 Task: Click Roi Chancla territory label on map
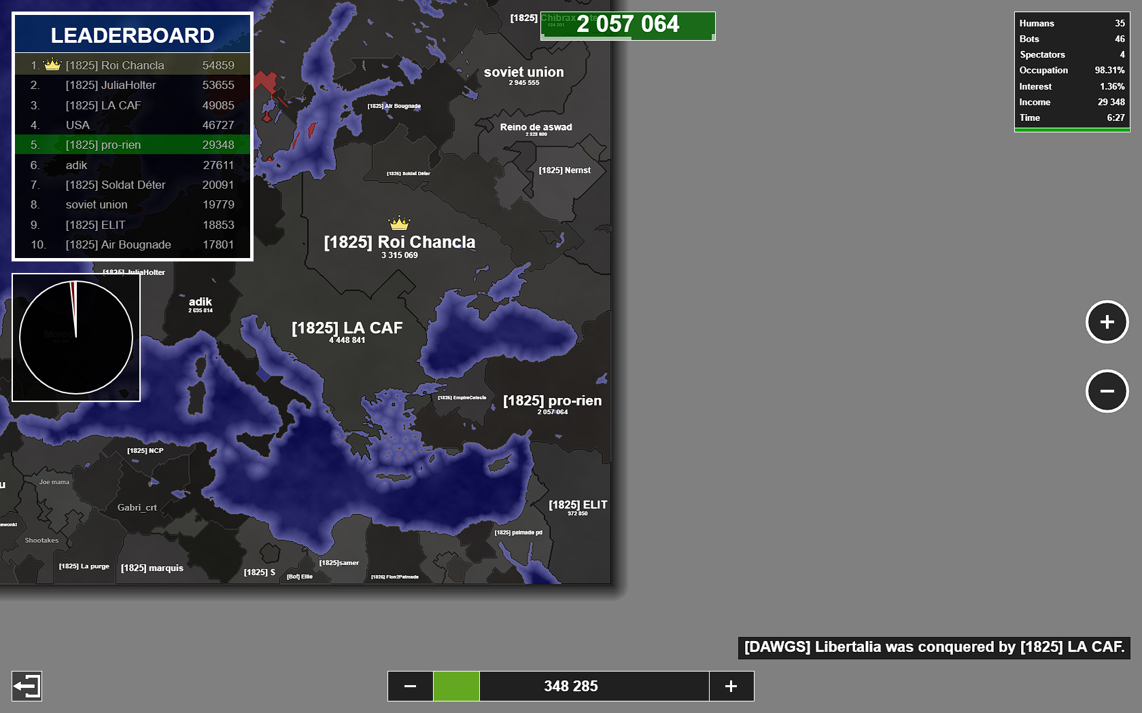click(400, 242)
